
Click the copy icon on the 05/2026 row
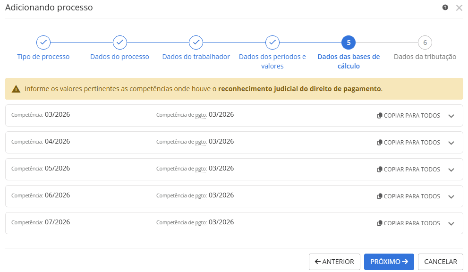coord(380,169)
